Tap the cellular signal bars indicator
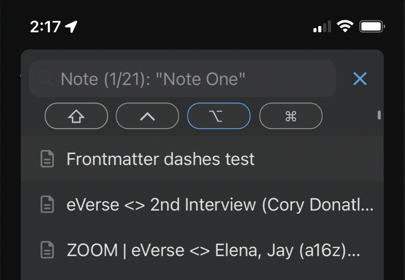The image size is (405, 280). (x=321, y=26)
